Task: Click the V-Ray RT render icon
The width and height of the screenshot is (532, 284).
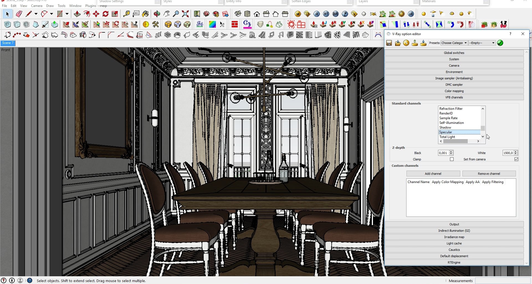Action: [x=326, y=14]
